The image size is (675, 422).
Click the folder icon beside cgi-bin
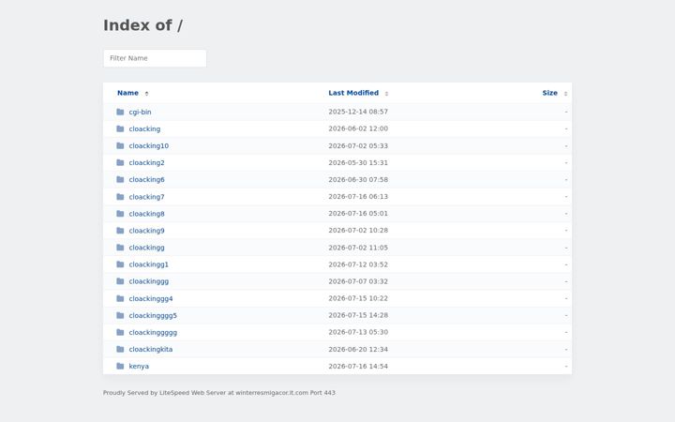point(120,112)
